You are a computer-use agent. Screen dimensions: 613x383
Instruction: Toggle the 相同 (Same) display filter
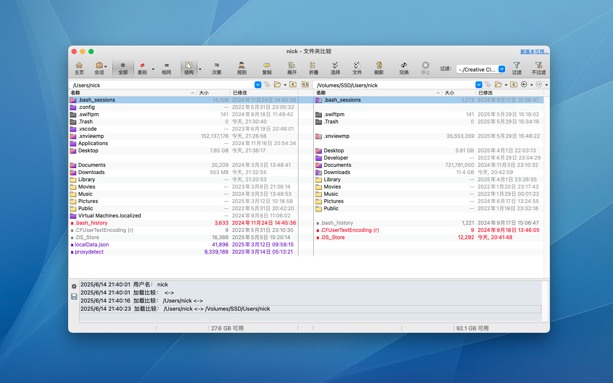tap(166, 68)
